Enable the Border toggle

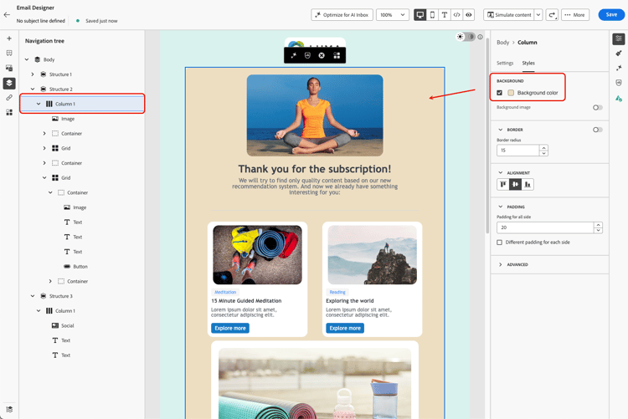click(x=598, y=130)
